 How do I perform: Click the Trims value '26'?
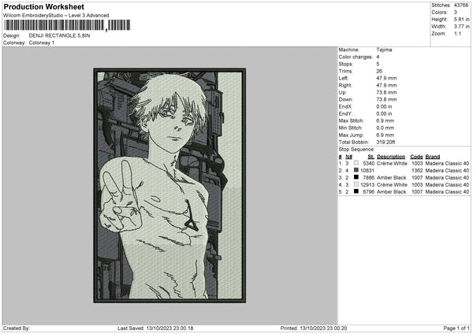click(379, 71)
